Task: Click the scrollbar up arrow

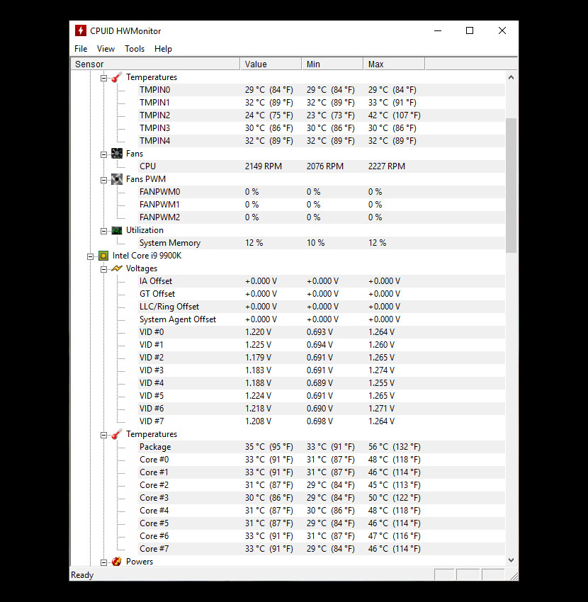Action: [511, 77]
